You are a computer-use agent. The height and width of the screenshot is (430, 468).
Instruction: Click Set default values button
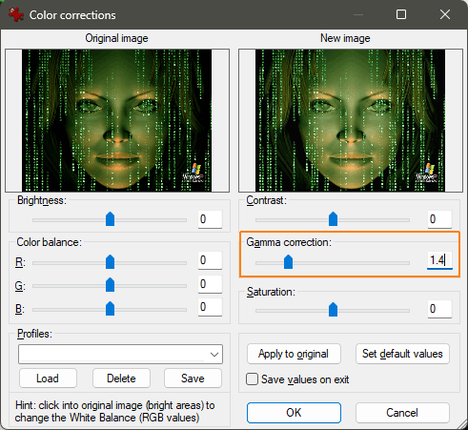(402, 354)
